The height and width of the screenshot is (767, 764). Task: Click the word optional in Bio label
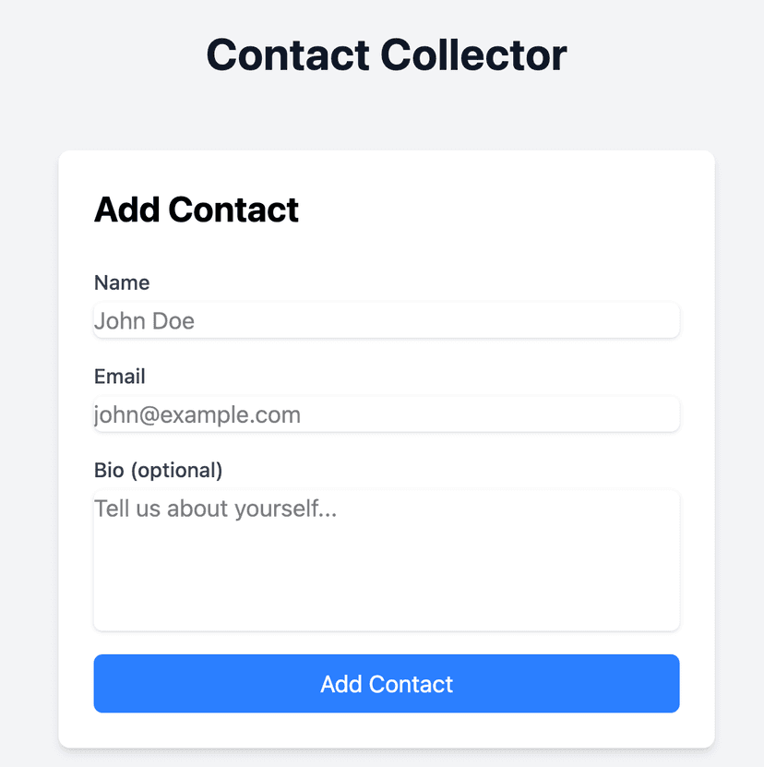click(176, 471)
